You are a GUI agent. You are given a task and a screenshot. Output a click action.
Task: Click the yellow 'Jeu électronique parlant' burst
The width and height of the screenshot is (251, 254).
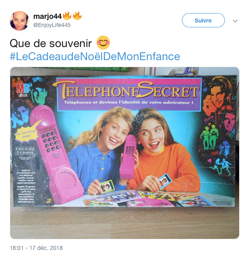click(27, 134)
